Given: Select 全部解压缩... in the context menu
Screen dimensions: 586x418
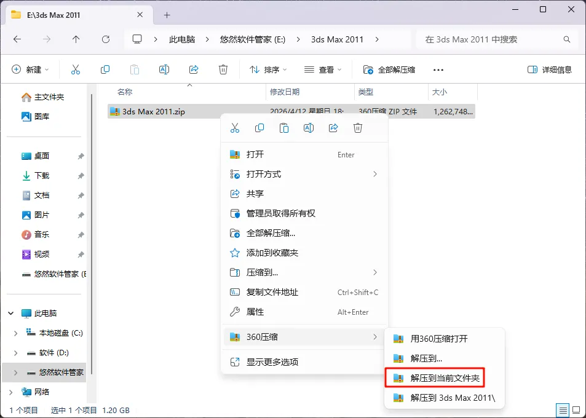Looking at the screenshot, I should click(x=304, y=233).
